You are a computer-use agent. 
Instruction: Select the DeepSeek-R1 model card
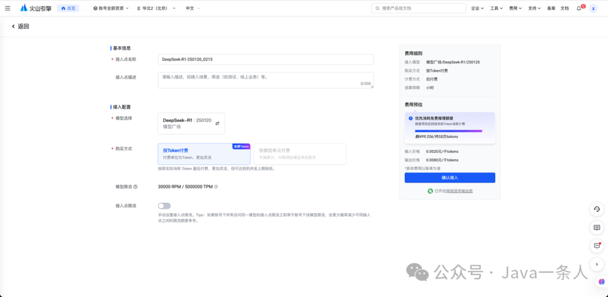191,123
